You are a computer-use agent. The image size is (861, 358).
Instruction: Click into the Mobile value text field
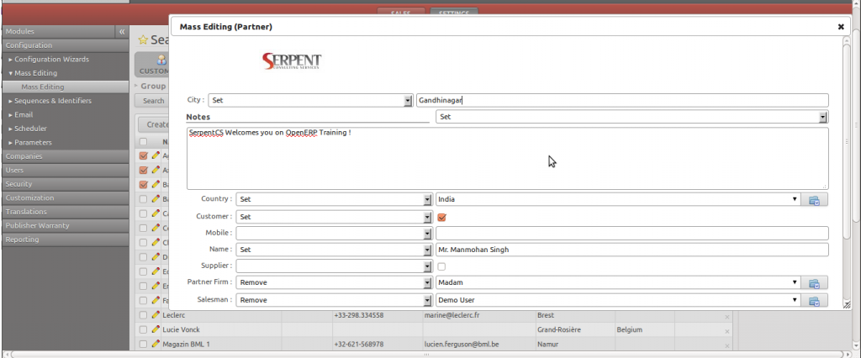coord(631,233)
